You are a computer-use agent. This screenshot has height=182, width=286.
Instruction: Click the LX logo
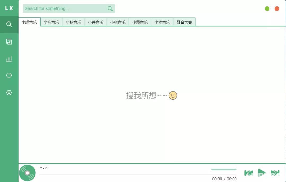coord(9,8)
